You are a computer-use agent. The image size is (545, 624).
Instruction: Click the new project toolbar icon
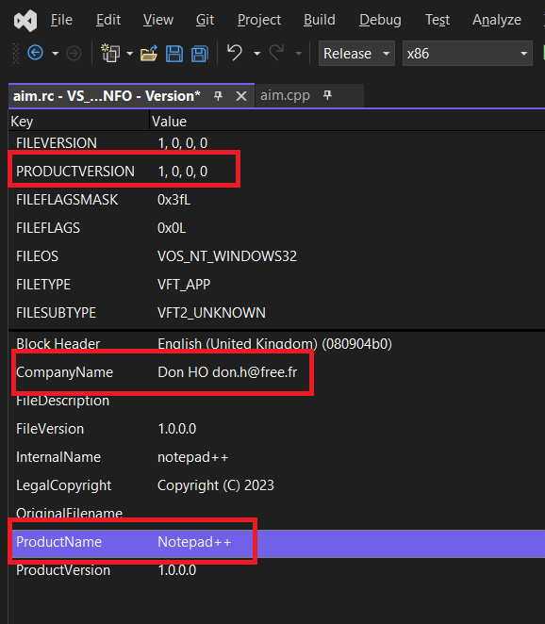coord(110,53)
